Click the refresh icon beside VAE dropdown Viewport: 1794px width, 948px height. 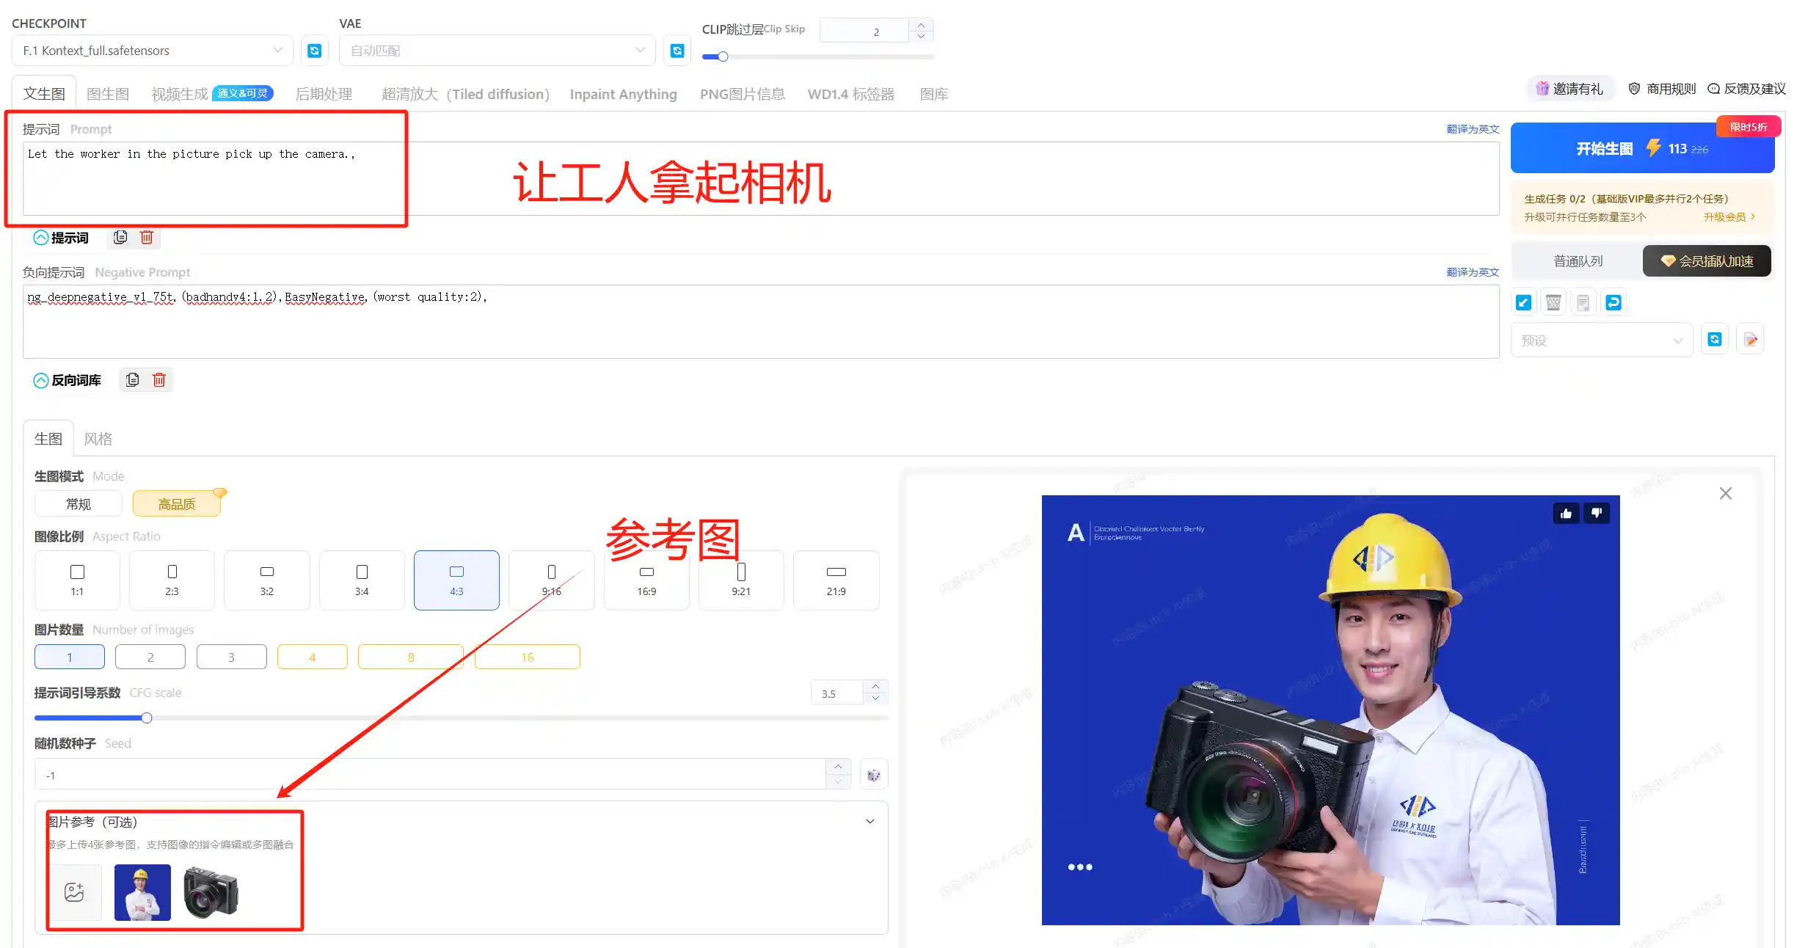pos(677,51)
